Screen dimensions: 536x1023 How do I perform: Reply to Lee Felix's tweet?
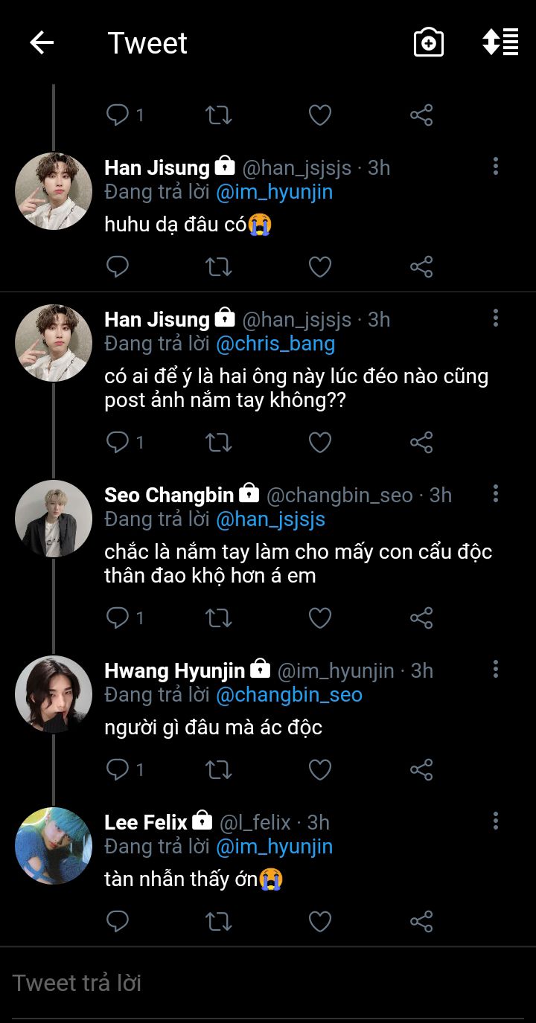point(118,922)
